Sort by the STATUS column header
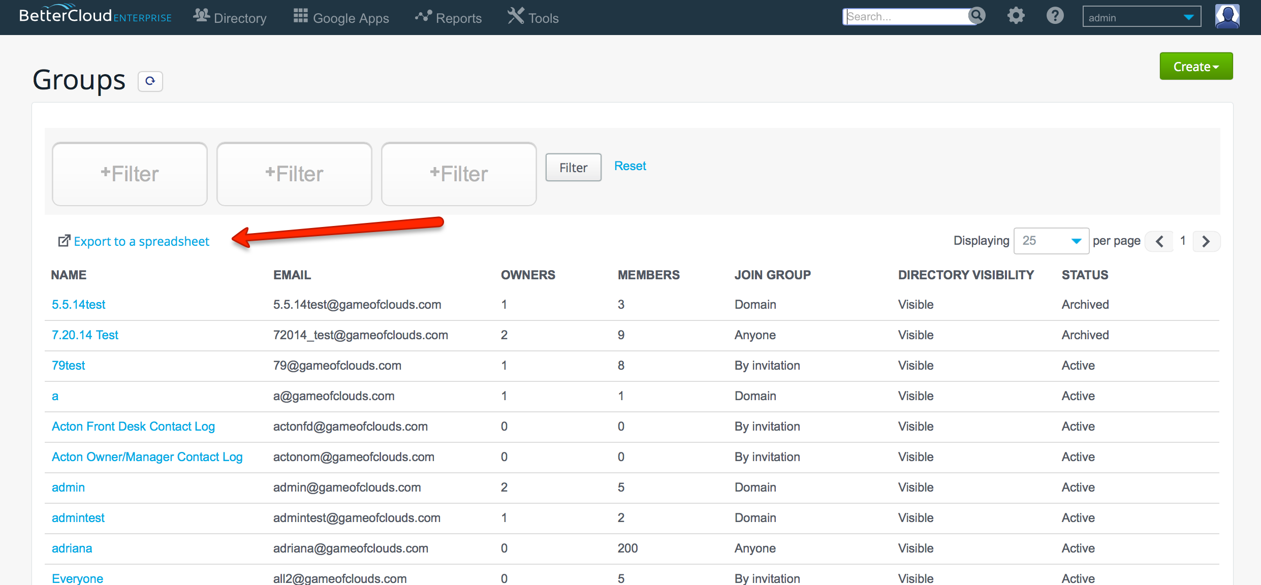This screenshot has width=1261, height=585. (1085, 275)
